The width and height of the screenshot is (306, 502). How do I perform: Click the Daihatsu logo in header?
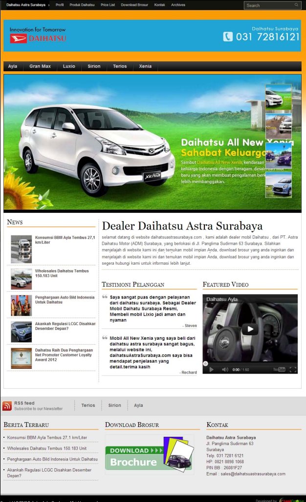point(38,39)
